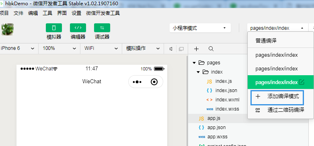This screenshot has height=146, width=314.
Task: Mute simulator sound with speaker icon
Action: click(171, 49)
